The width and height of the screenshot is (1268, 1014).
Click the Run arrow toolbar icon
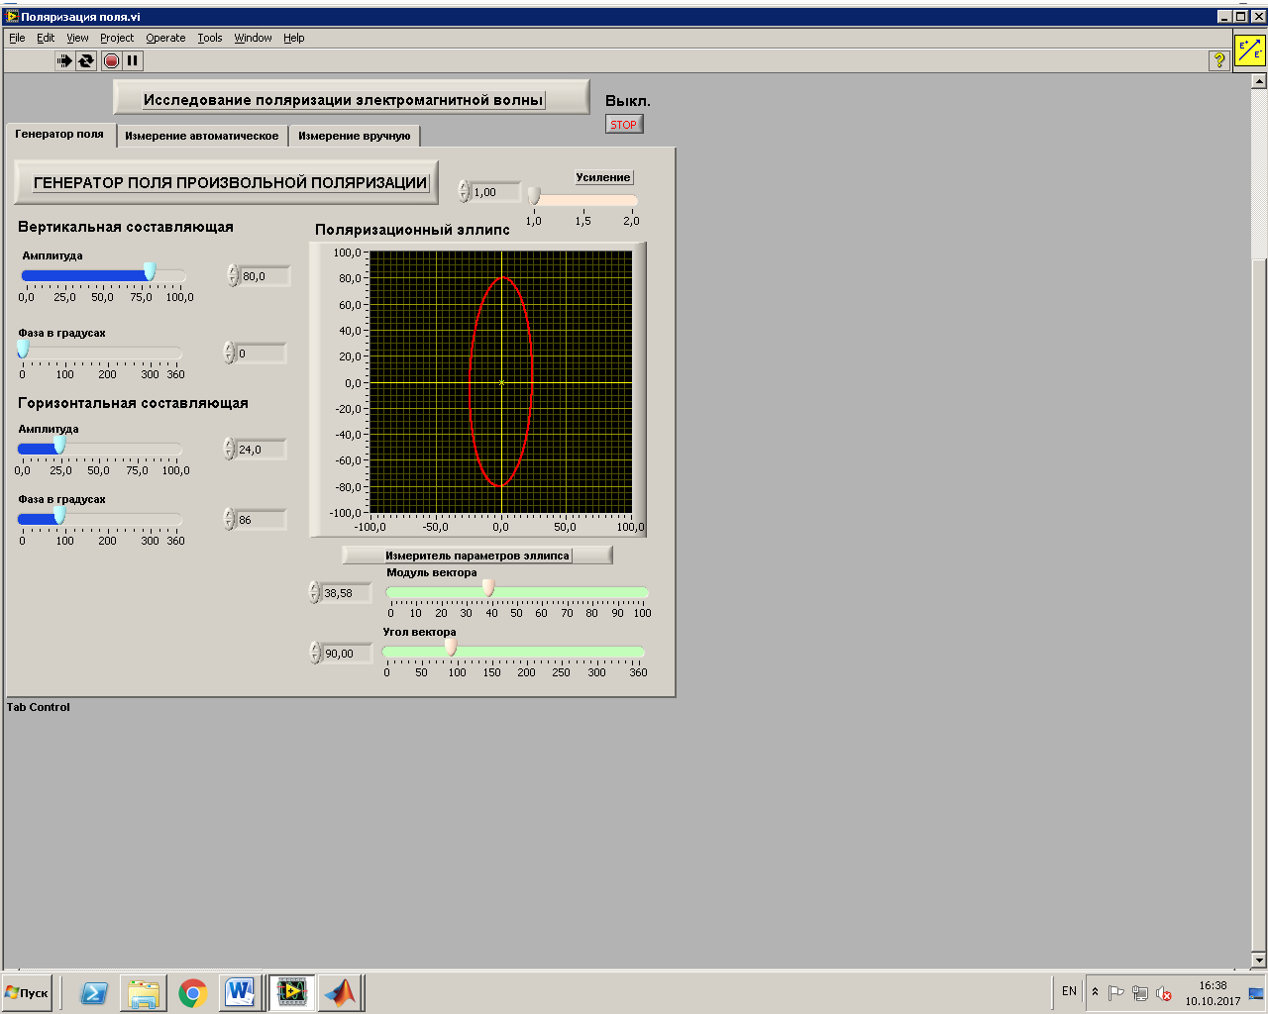click(64, 60)
